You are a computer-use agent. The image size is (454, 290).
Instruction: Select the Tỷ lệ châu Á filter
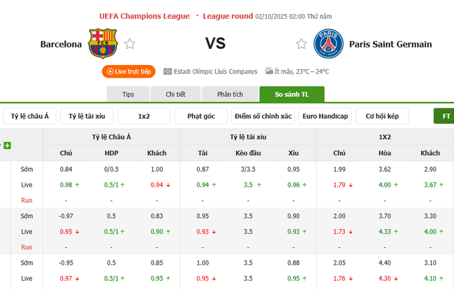pyautogui.click(x=30, y=116)
